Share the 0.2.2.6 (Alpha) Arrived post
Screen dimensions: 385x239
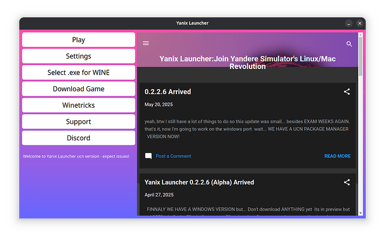346,182
